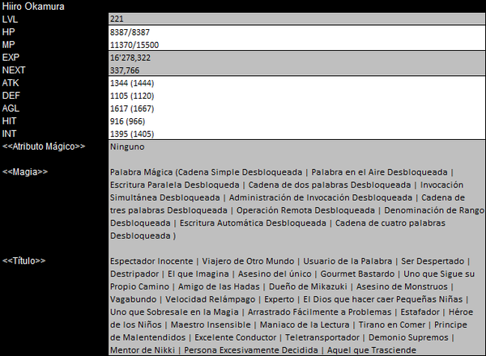Click the title "Velocidad Relámpago"
The image size is (486, 356).
pos(210,299)
